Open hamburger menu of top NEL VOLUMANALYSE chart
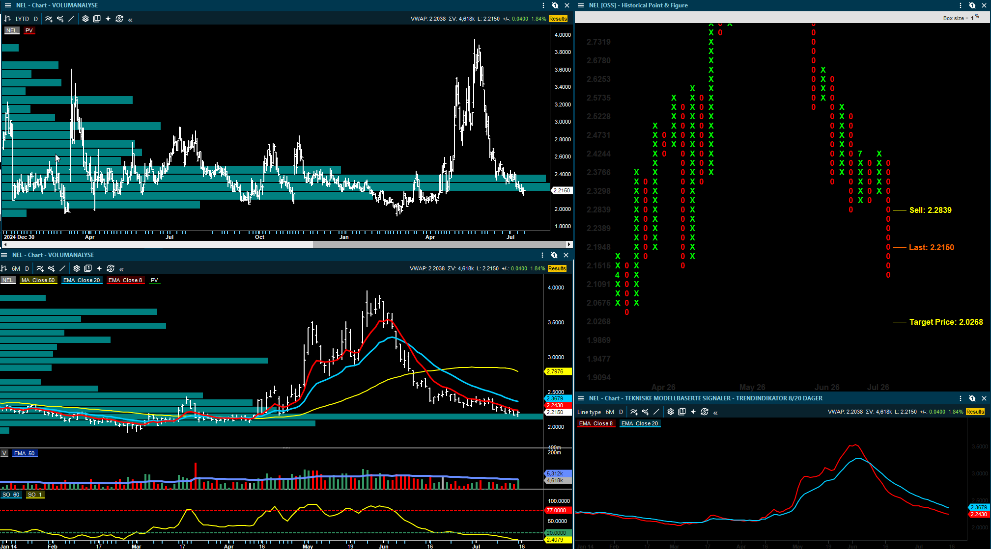The height and width of the screenshot is (549, 991). (x=7, y=5)
